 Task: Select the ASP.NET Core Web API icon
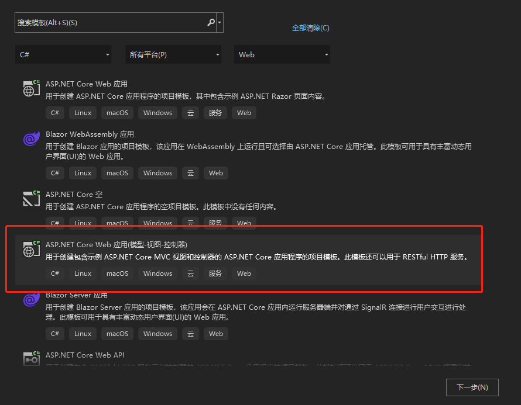32,359
